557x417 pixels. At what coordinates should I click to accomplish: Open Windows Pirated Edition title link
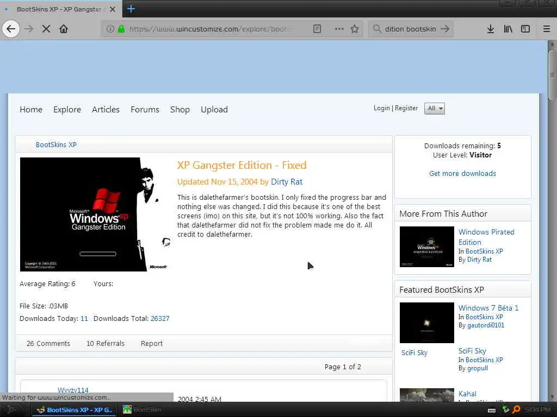pos(486,237)
